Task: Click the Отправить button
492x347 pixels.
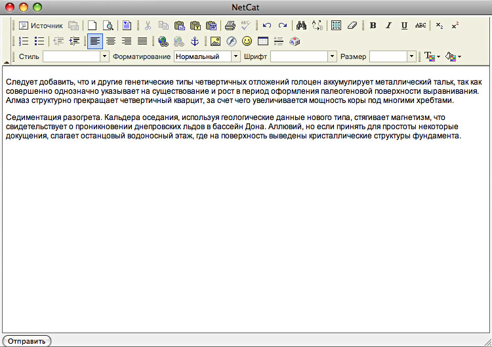Action: (27, 341)
